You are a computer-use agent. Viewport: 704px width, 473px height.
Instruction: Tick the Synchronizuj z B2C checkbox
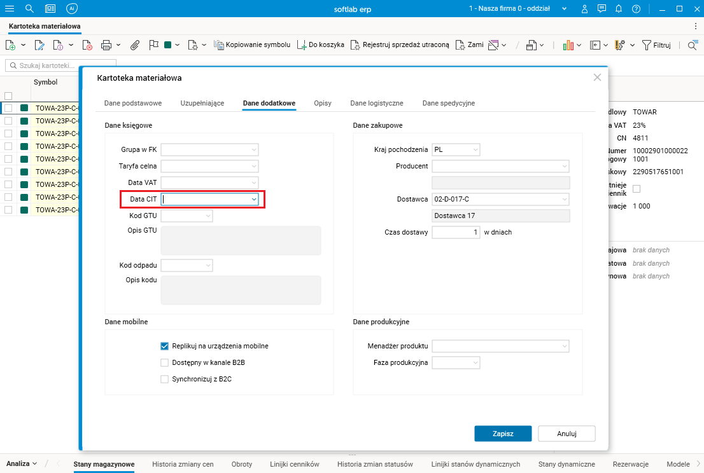164,380
